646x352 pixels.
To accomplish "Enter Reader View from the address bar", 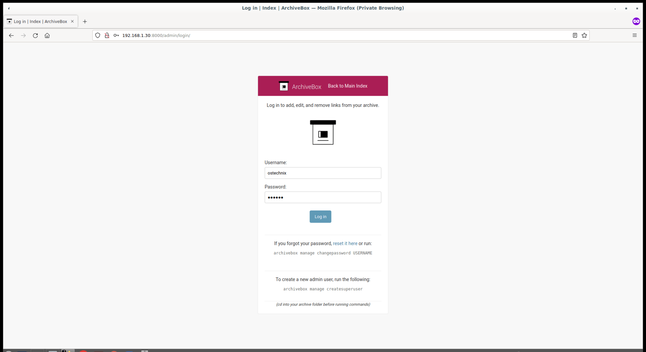I will click(x=575, y=35).
